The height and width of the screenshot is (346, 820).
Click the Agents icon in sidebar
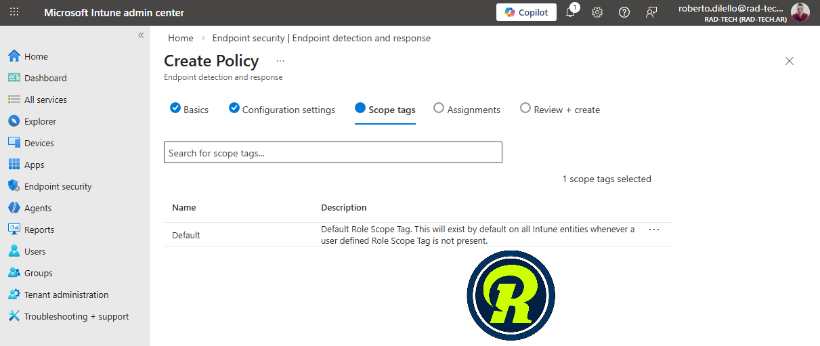tap(14, 208)
